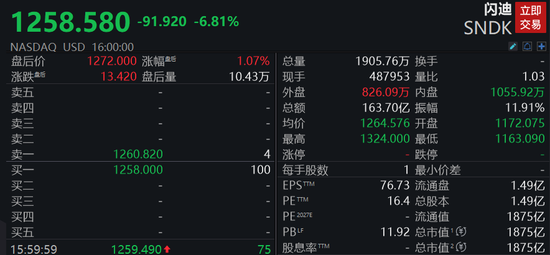The width and height of the screenshot is (550, 255).
Task: Click the 立即交易 trade button
Action: [x=530, y=17]
